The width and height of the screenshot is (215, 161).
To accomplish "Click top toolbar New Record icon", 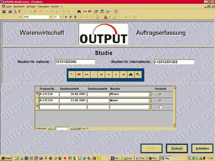I will (x=85, y=12).
